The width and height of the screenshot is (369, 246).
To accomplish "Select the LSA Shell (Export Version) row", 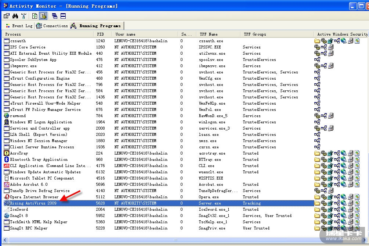I will (x=158, y=134).
